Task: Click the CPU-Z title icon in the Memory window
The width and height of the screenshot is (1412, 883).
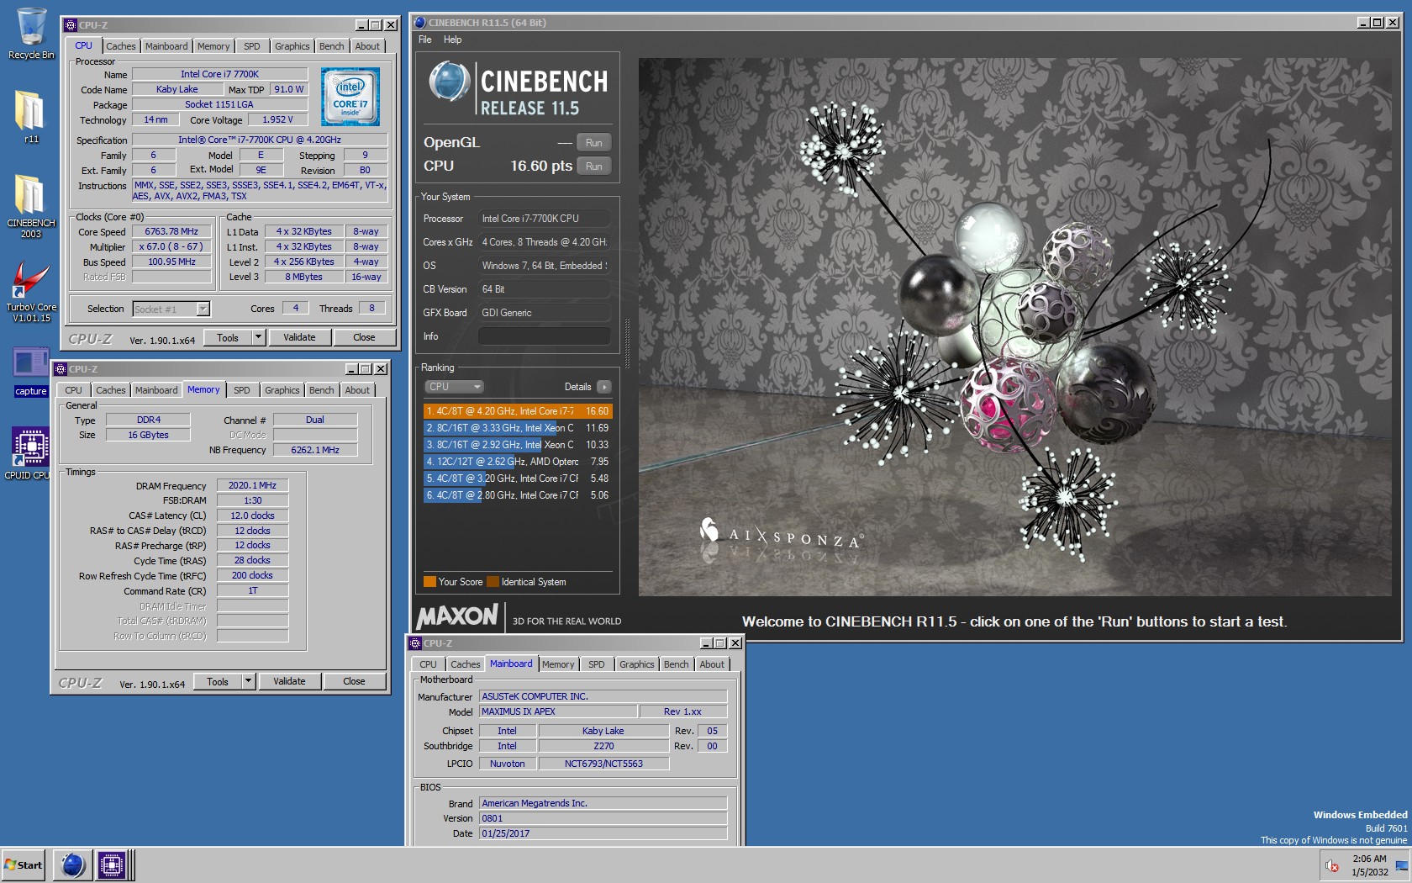Action: click(x=60, y=369)
